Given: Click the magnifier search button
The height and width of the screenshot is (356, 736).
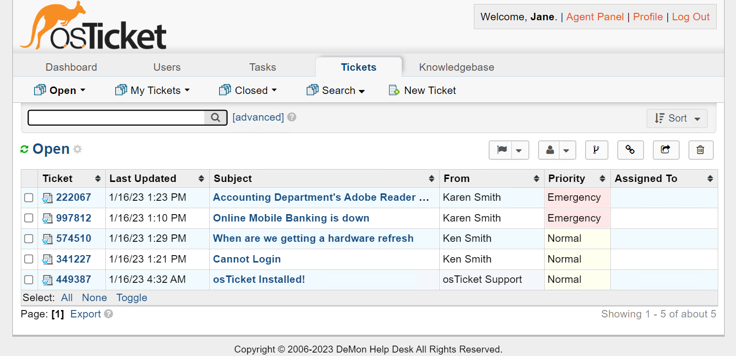Looking at the screenshot, I should 215,118.
